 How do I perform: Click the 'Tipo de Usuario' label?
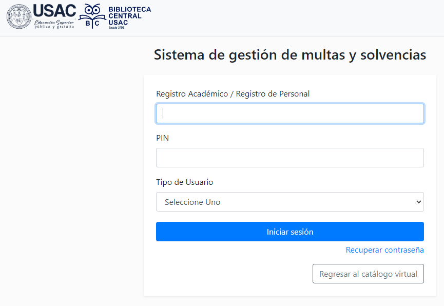click(184, 182)
